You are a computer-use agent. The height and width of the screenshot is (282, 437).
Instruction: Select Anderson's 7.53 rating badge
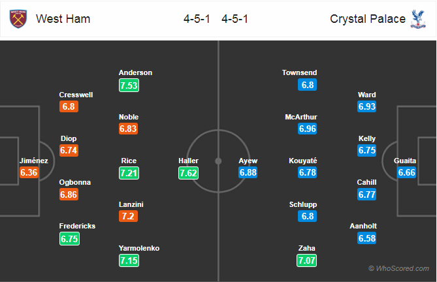[129, 85]
